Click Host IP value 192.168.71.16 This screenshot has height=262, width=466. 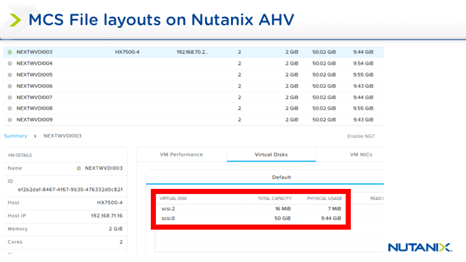tap(107, 215)
